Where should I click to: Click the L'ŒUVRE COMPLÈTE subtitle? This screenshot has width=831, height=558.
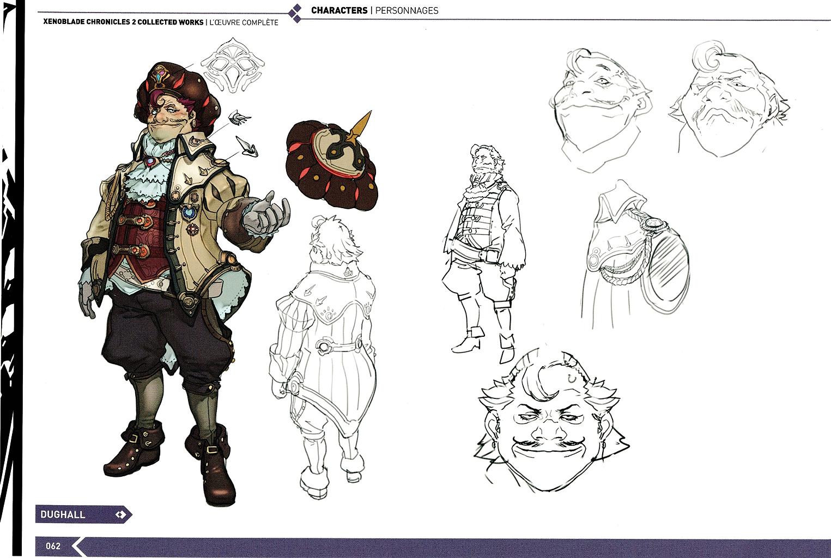tap(244, 22)
